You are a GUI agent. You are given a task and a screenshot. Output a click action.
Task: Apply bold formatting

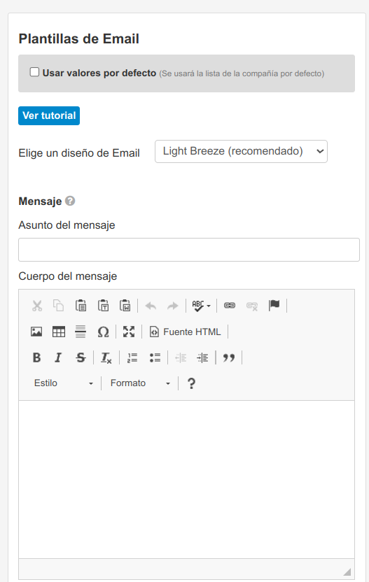[x=36, y=357]
